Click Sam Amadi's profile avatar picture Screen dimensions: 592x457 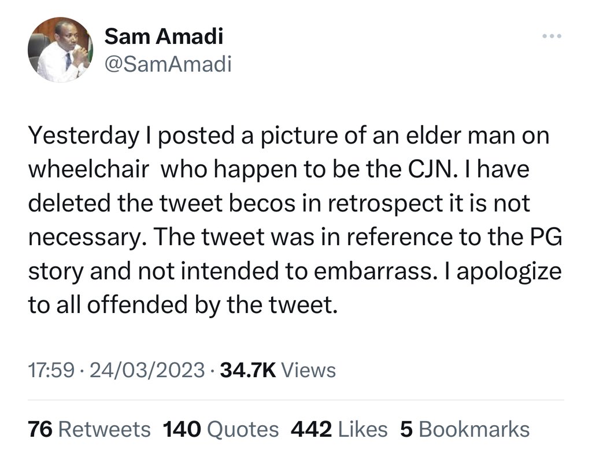60,49
